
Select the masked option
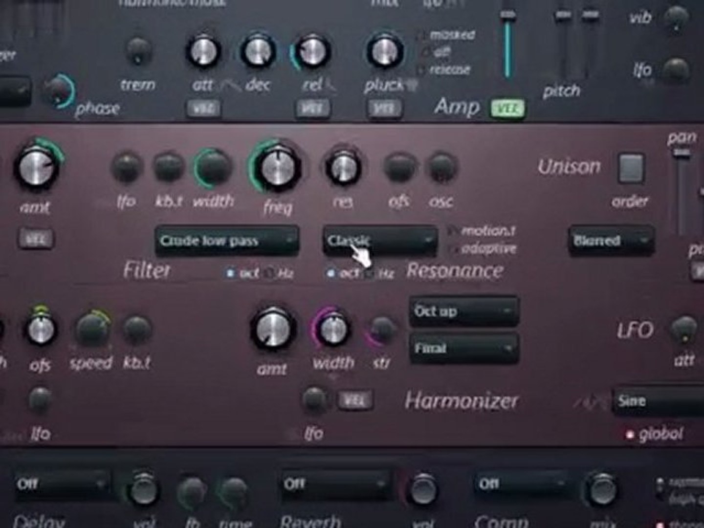click(x=447, y=35)
